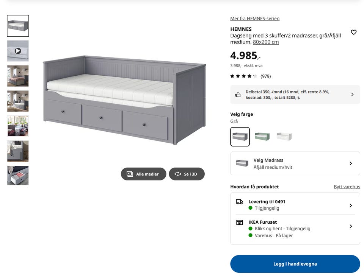Viewport: 364px width, 277px height.
Task: Open Alle medier gallery button
Action: (143, 174)
